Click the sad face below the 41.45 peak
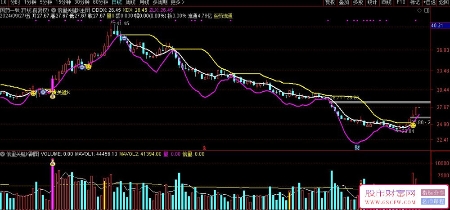The width and height of the screenshot is (450, 210). 124,38
